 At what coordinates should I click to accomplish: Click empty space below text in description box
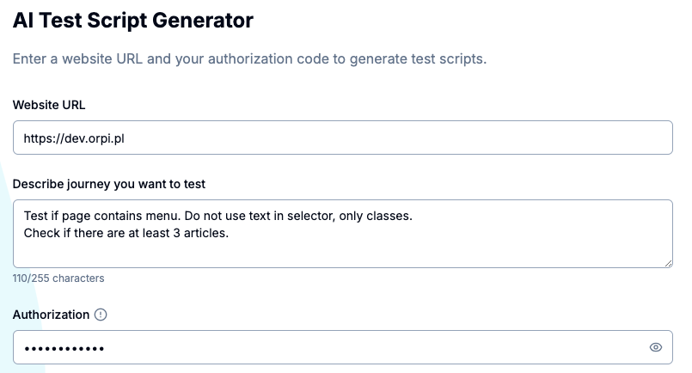343,254
